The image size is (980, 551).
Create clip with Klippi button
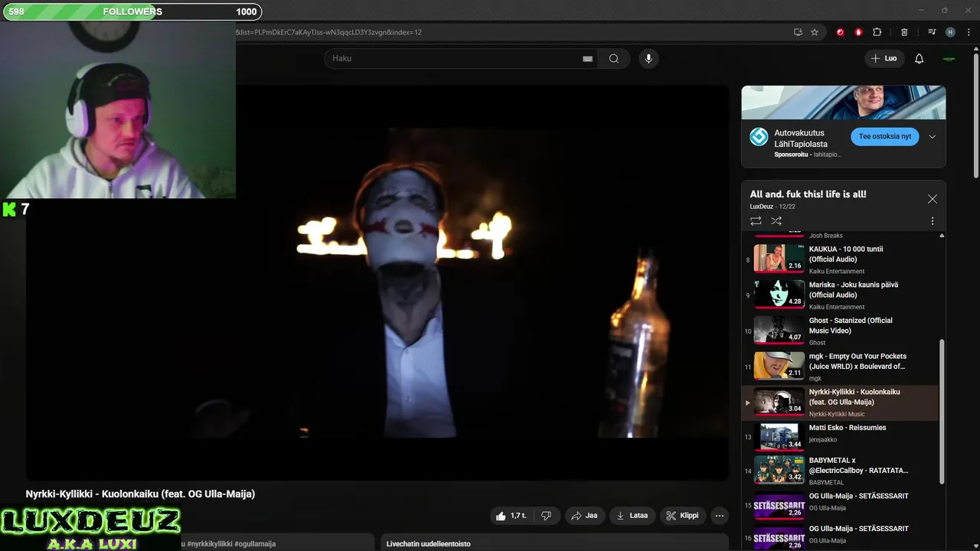[682, 516]
